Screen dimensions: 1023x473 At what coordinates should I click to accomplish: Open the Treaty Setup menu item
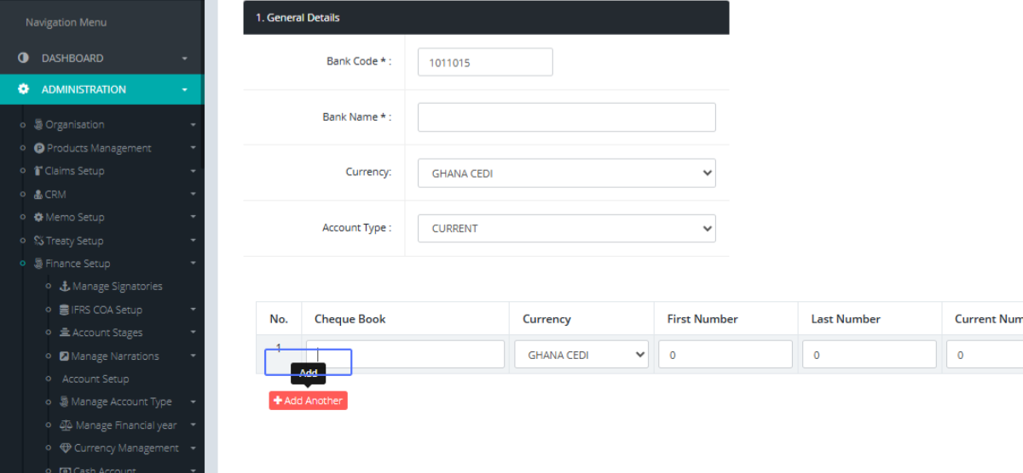[x=74, y=241]
